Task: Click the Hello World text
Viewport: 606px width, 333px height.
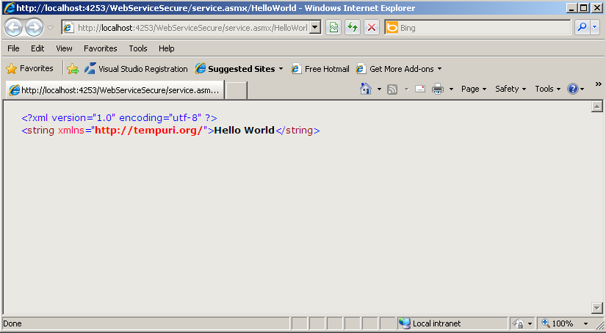Action: pos(245,131)
